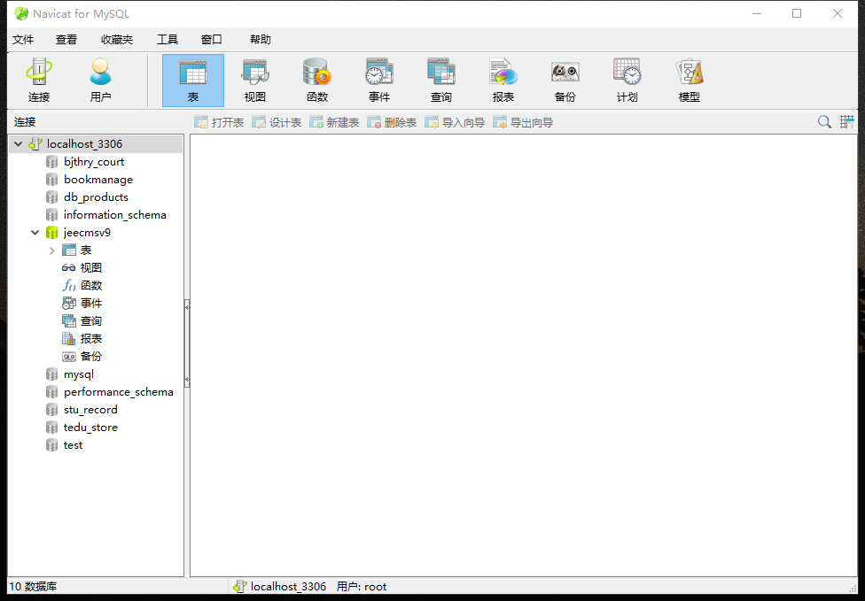Close the Navicat for MySQL window
Viewport: 865px width, 601px height.
[837, 14]
